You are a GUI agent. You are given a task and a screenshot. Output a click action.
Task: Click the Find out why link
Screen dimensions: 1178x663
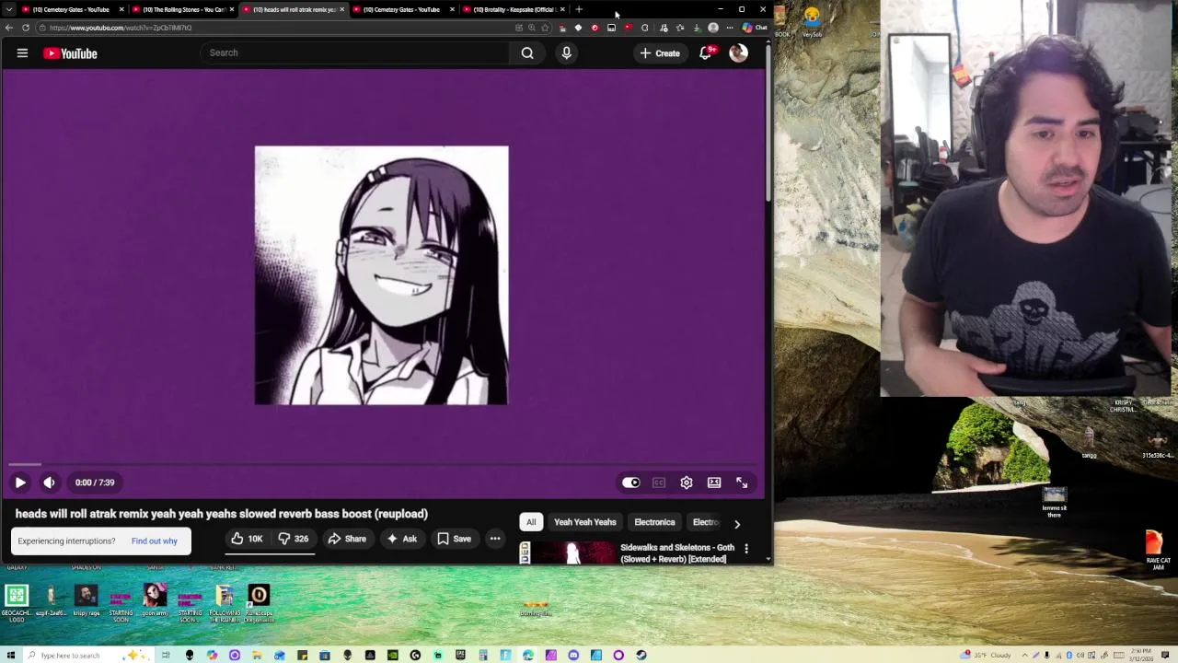pos(154,541)
